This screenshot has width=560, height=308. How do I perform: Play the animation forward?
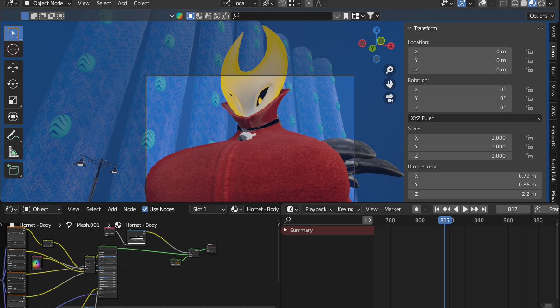tap(465, 209)
